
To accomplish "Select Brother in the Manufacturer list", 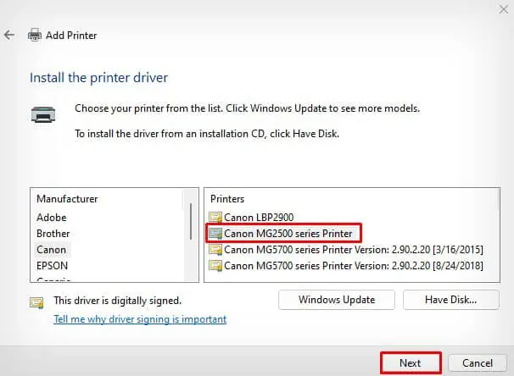I will pyautogui.click(x=53, y=234).
